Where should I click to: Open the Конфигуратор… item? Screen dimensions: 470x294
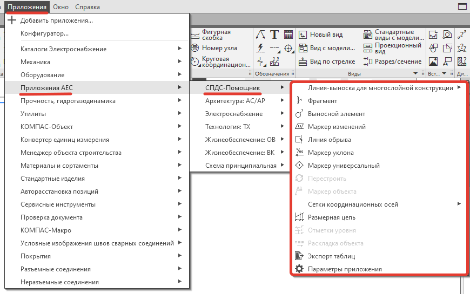click(x=44, y=33)
